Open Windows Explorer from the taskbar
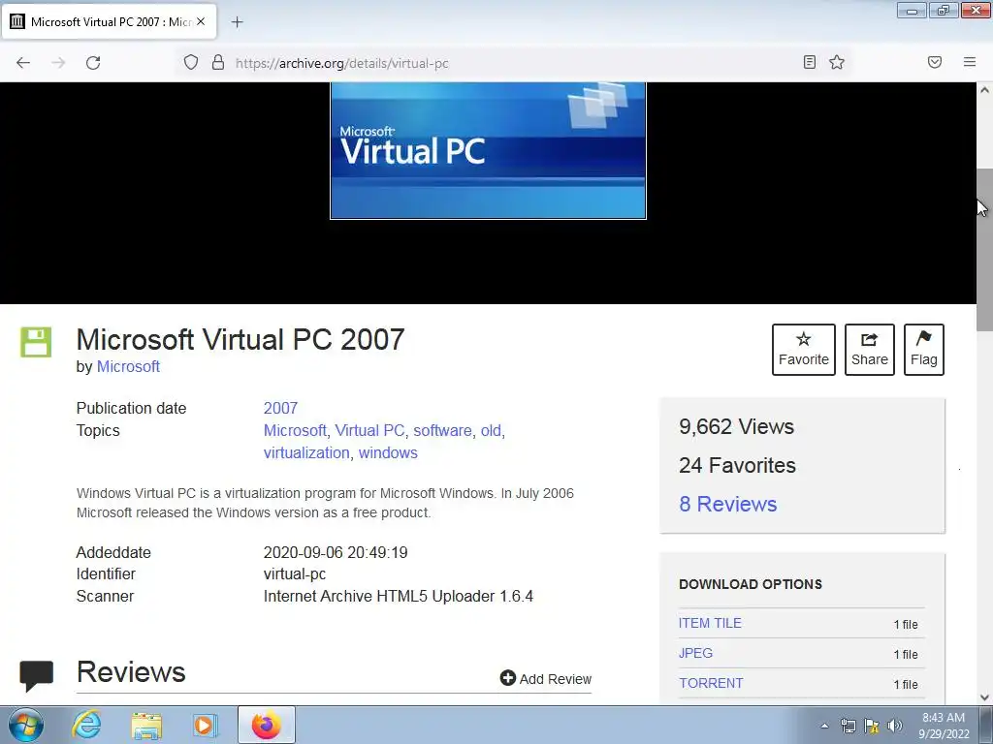The width and height of the screenshot is (993, 744). (146, 725)
